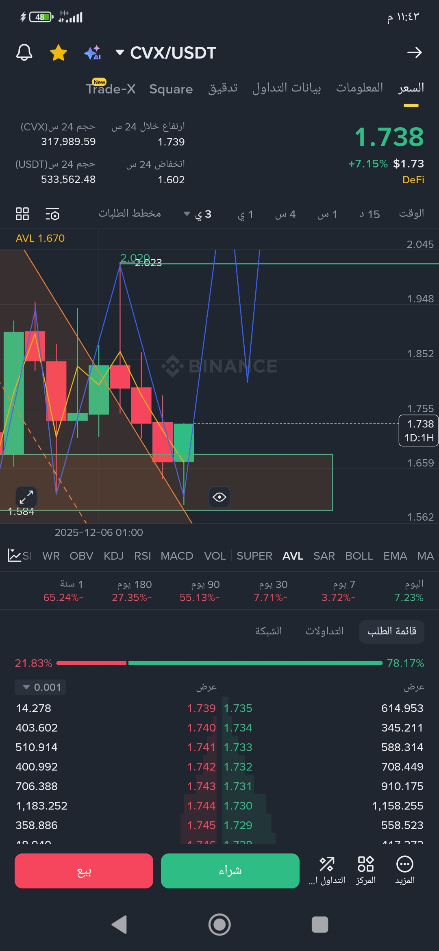Expand chart to fullscreen

(x=26, y=497)
